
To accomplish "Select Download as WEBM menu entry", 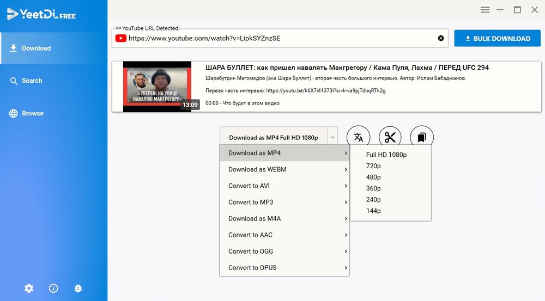I will point(284,169).
